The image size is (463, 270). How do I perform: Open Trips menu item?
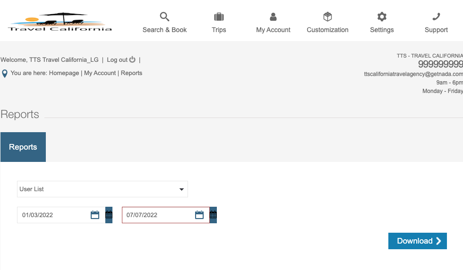[x=219, y=30]
